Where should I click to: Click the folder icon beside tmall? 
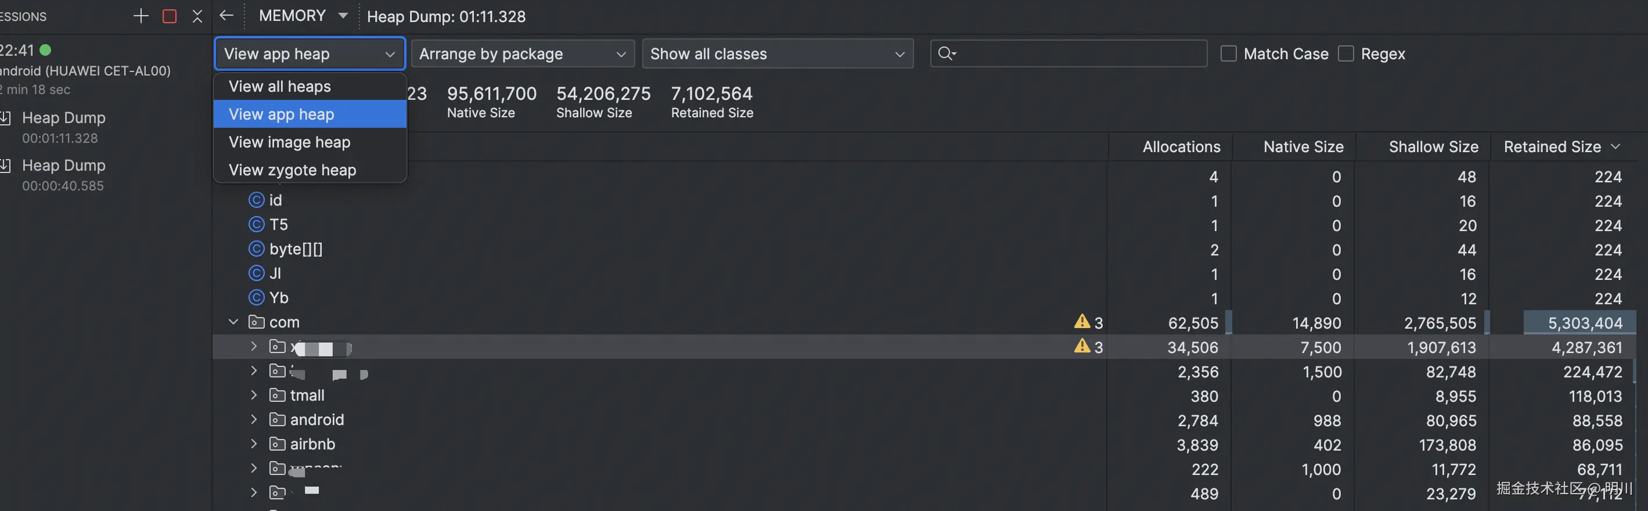pos(277,395)
